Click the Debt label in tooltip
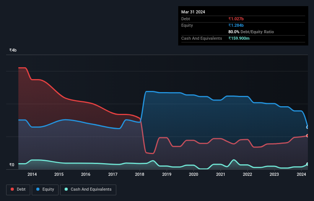 coord(185,19)
